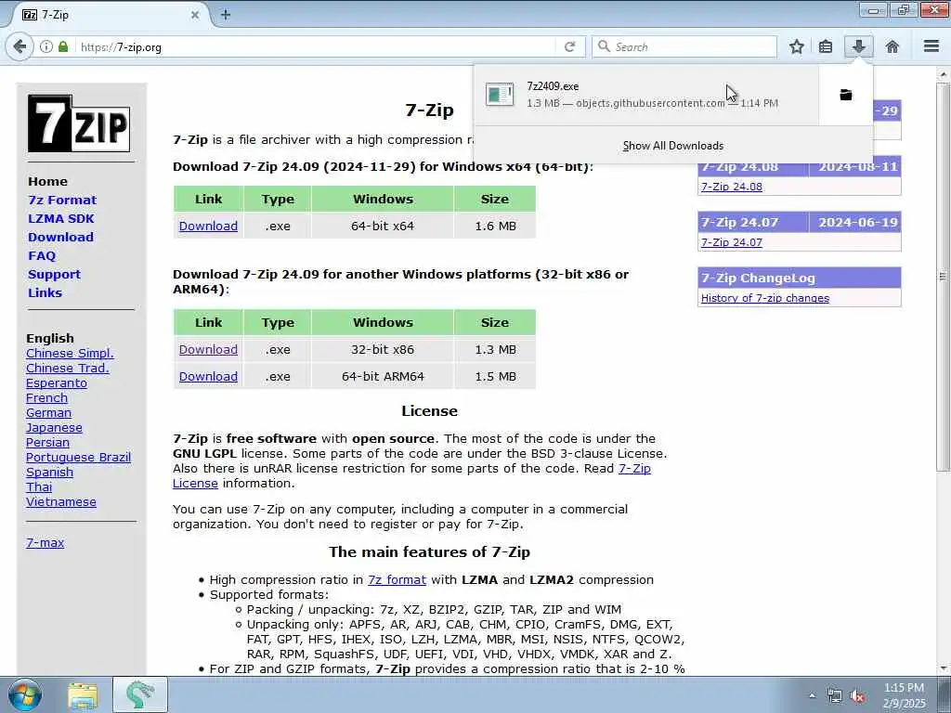Click scrollbar down arrow
This screenshot has width=951, height=713.
coord(943,668)
